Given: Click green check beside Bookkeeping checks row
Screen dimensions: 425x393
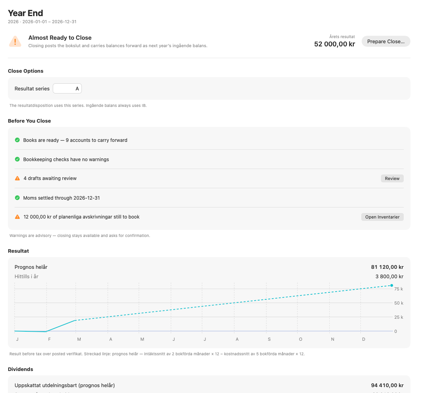Looking at the screenshot, I should tap(17, 159).
